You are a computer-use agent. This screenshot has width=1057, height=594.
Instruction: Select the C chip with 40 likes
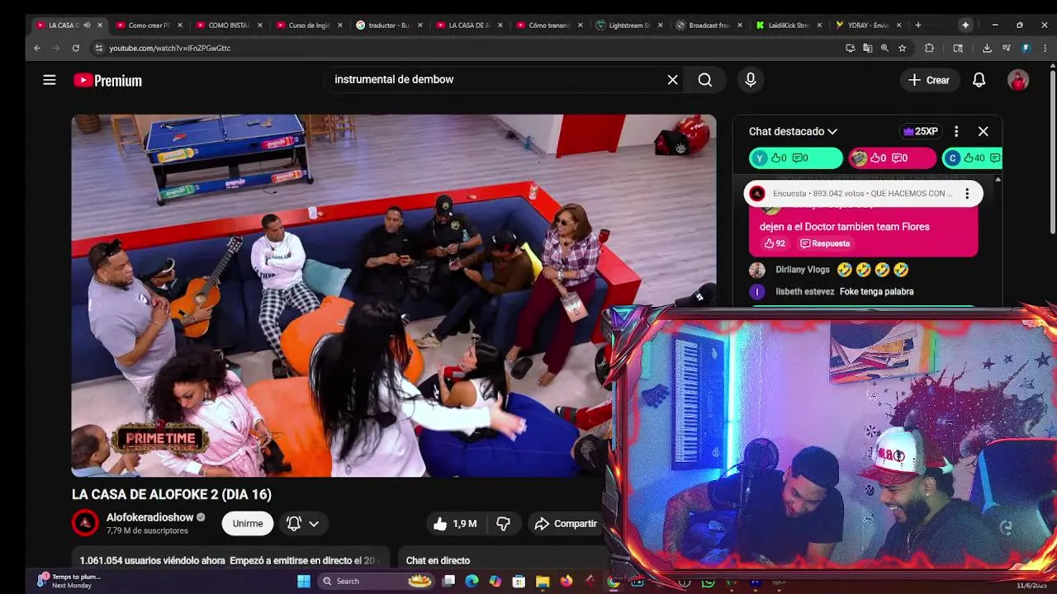click(x=973, y=158)
